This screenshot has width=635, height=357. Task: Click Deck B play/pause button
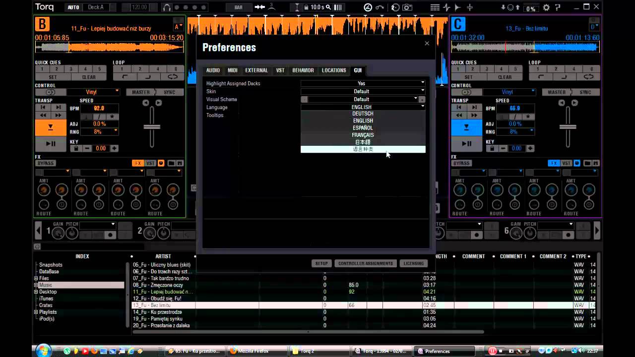pos(51,144)
